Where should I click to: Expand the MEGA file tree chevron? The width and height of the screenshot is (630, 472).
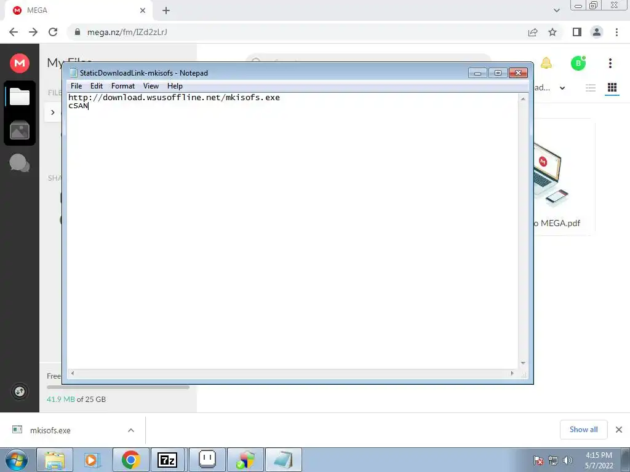click(x=53, y=112)
